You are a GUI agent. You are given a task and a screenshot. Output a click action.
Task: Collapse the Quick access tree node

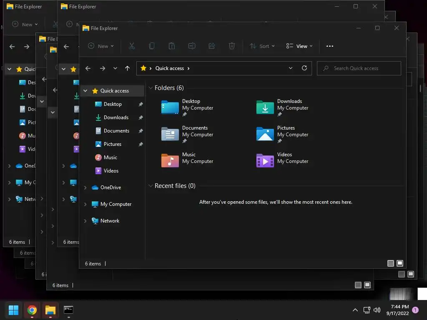pyautogui.click(x=85, y=90)
